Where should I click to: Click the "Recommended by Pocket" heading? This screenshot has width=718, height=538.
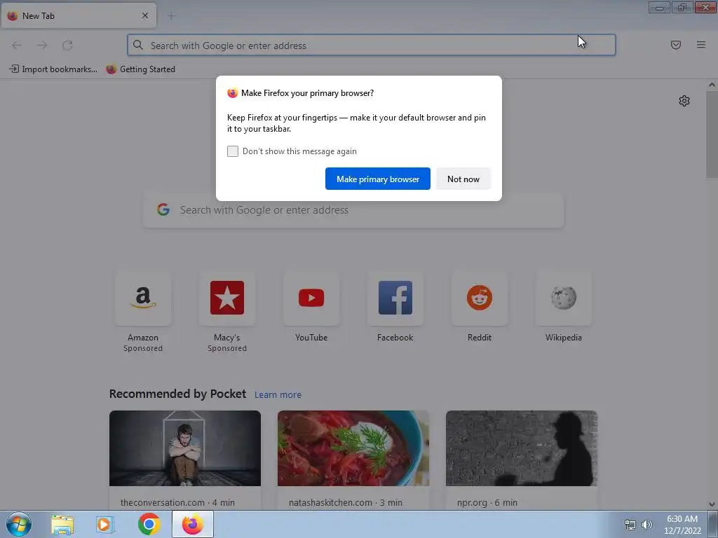pyautogui.click(x=177, y=394)
